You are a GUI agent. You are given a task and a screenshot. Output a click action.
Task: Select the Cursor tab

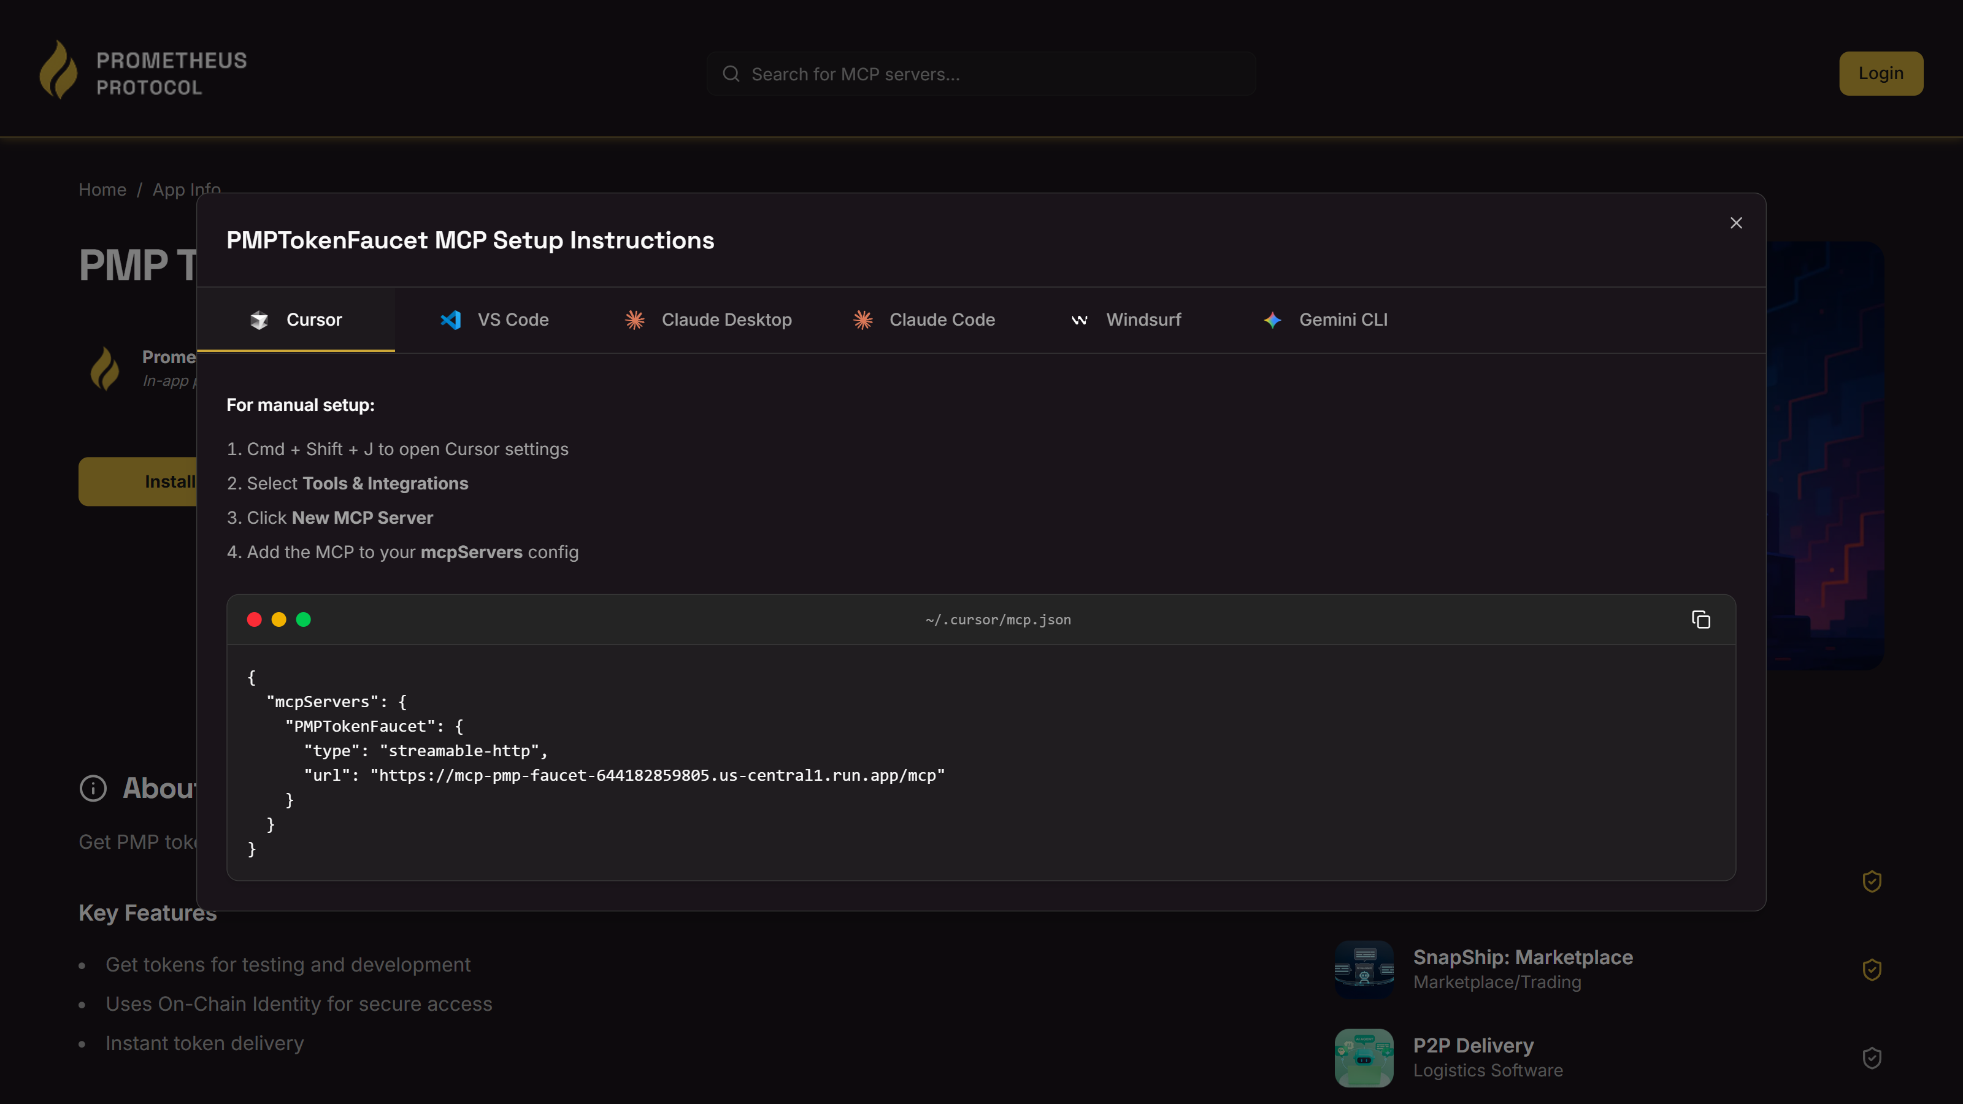[296, 320]
